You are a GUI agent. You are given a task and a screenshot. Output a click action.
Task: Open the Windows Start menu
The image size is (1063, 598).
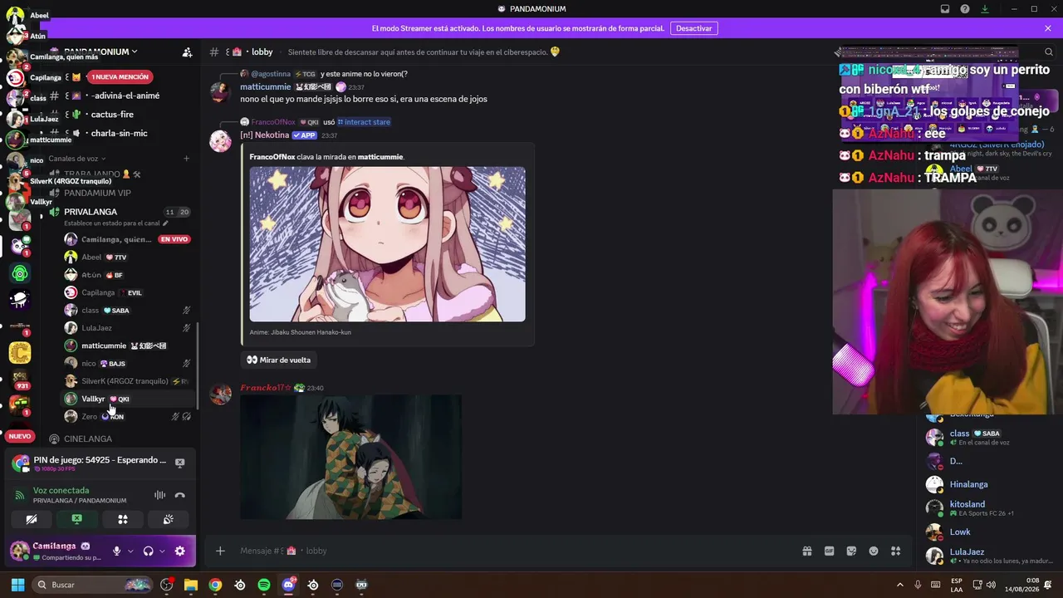point(17,585)
